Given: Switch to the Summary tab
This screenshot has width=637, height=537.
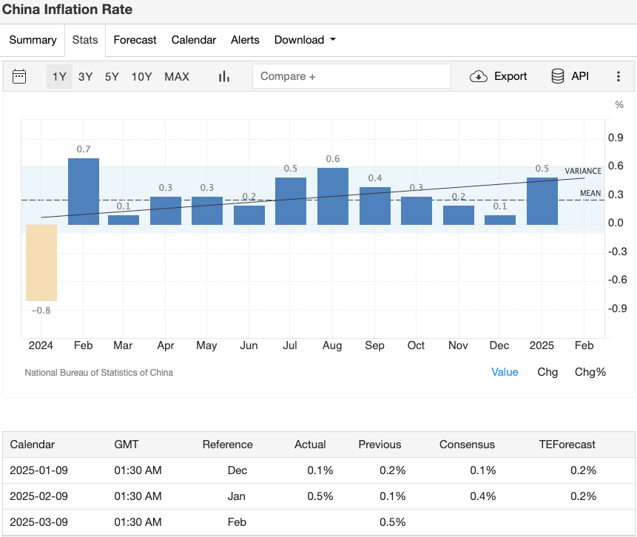Looking at the screenshot, I should tap(33, 40).
